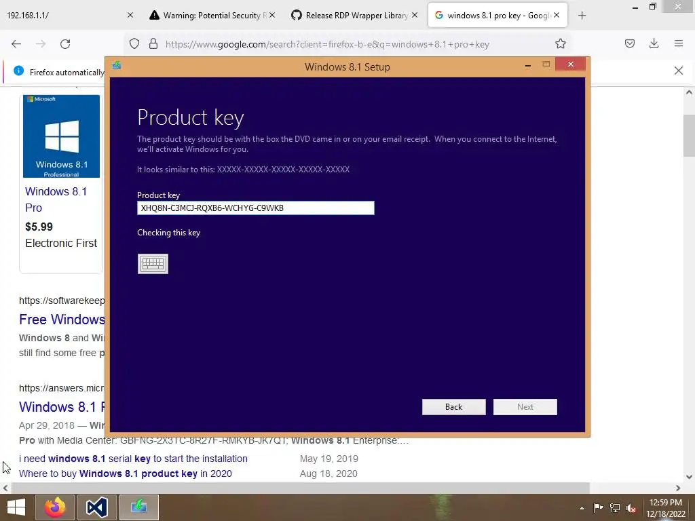The image size is (695, 521).
Task: Open Visual Studio from the taskbar
Action: click(x=96, y=507)
